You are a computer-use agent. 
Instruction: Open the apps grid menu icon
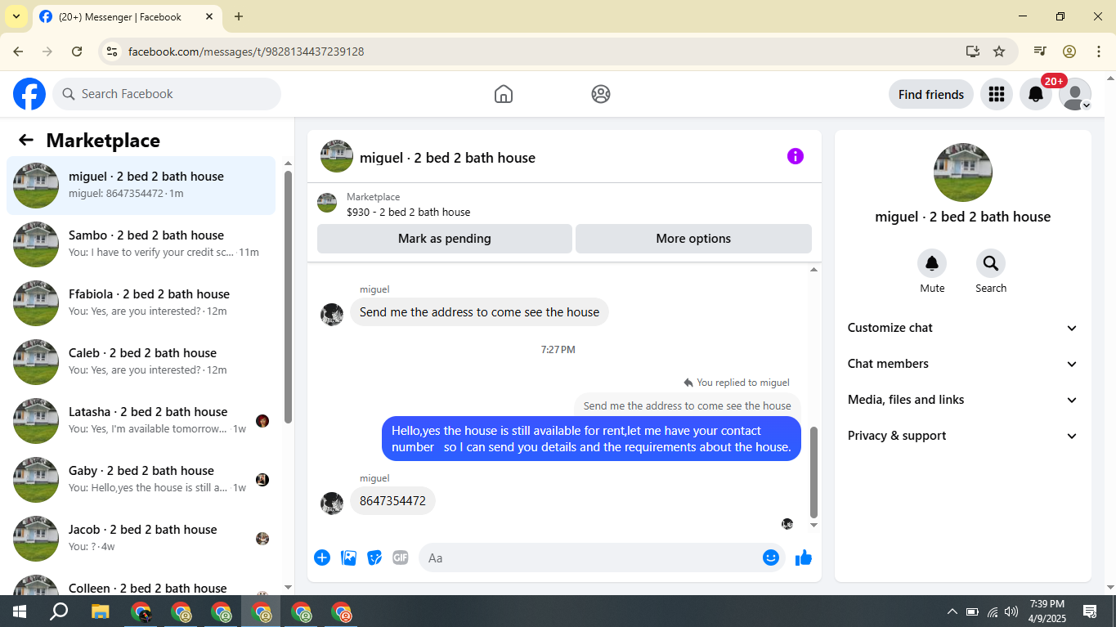pyautogui.click(x=996, y=94)
